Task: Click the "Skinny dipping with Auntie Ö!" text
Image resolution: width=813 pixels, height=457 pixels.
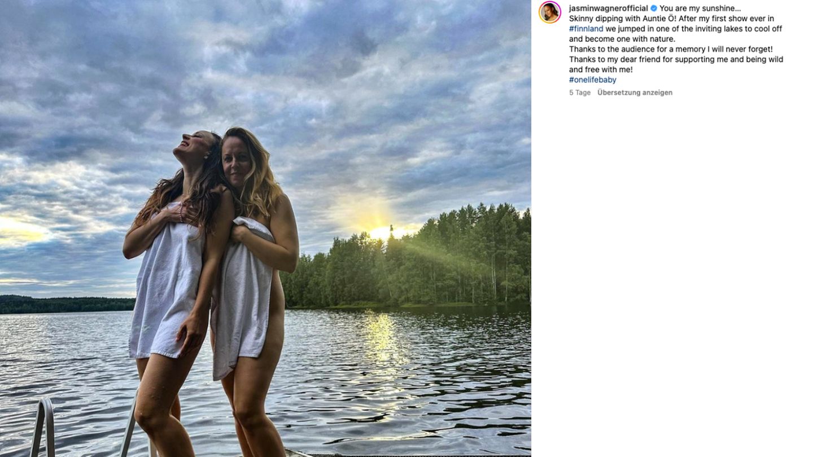Action: click(622, 19)
